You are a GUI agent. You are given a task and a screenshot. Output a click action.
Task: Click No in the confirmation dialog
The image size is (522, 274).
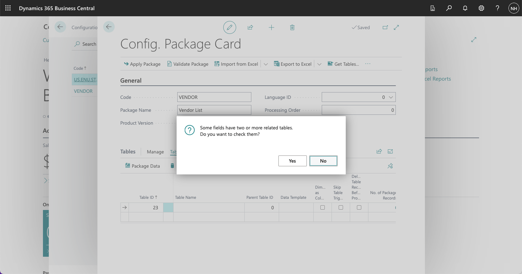point(323,161)
